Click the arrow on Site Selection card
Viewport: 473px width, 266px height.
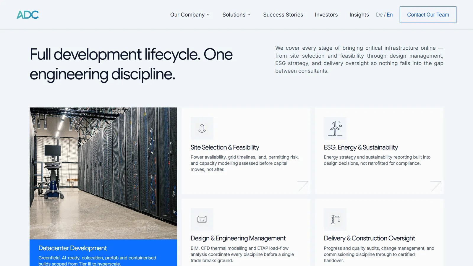tap(303, 186)
